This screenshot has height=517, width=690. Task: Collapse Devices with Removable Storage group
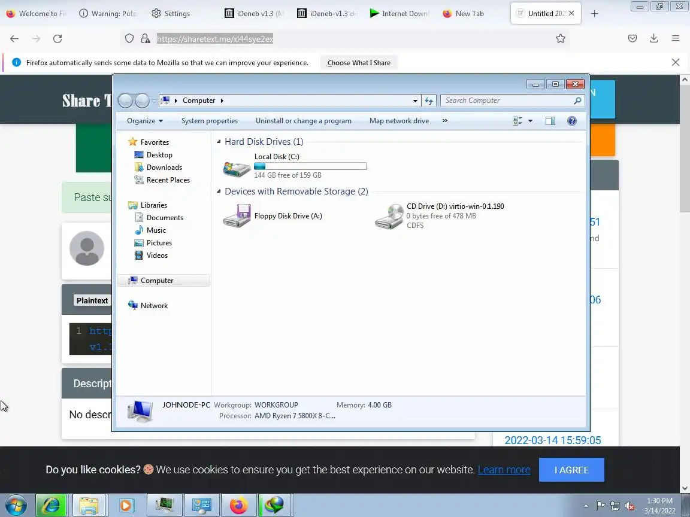coord(219,191)
